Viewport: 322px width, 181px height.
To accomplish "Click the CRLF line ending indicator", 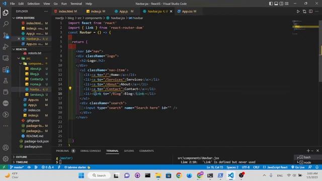I will click(x=256, y=167).
